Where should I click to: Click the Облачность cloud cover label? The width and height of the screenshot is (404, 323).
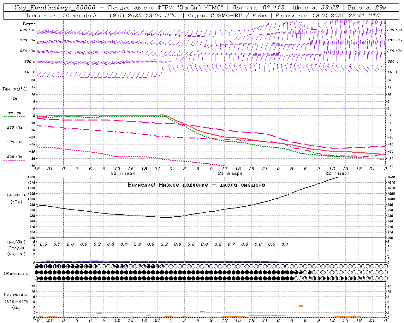click(16, 274)
